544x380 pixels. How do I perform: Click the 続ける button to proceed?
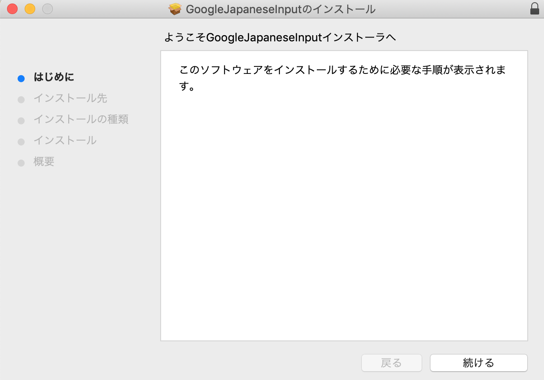pyautogui.click(x=478, y=363)
